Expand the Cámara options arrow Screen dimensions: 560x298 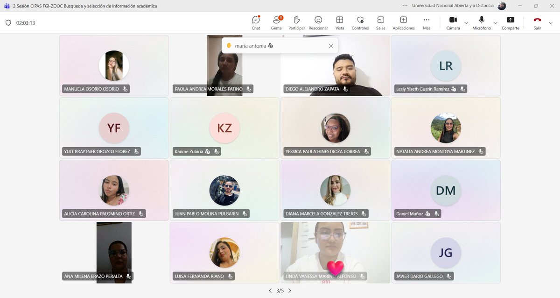click(x=466, y=22)
